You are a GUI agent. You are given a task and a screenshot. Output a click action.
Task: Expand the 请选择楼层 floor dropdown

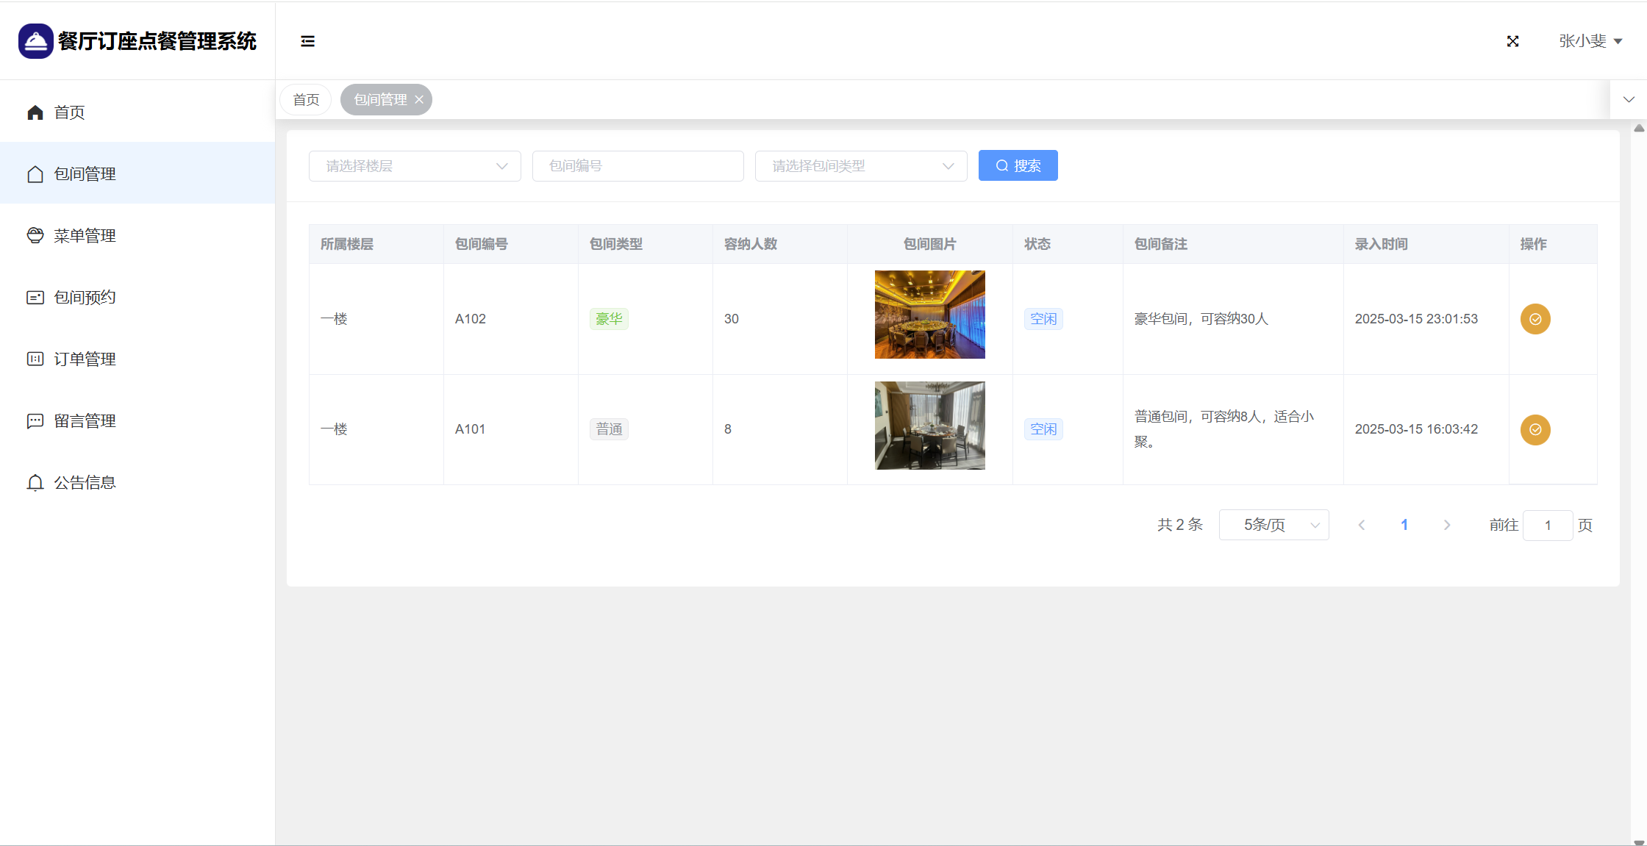tap(415, 166)
